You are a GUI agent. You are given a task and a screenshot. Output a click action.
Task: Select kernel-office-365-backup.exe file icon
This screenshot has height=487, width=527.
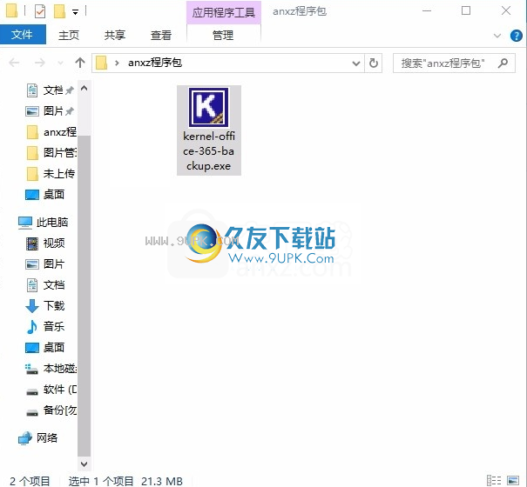click(x=208, y=108)
